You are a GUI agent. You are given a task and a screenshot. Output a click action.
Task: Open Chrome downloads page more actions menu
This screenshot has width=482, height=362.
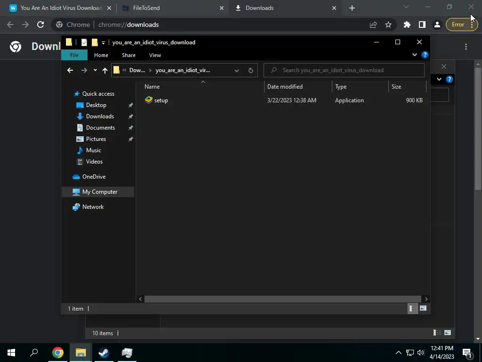[x=466, y=47]
